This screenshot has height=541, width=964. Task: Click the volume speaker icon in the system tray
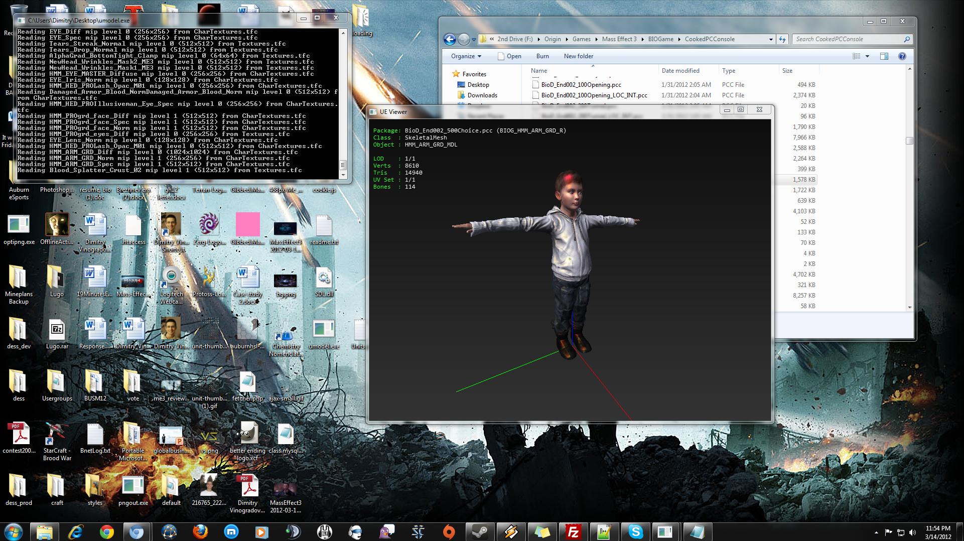click(x=912, y=532)
